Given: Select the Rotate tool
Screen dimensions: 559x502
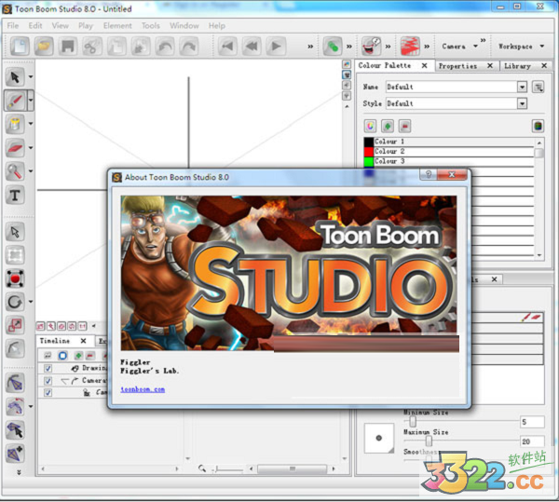Looking at the screenshot, I should tap(15, 302).
